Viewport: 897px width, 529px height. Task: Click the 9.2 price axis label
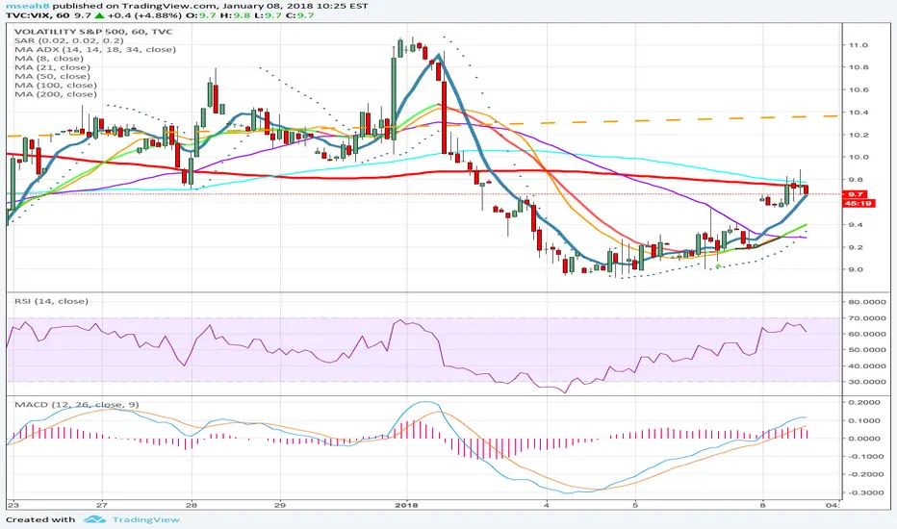coord(857,247)
